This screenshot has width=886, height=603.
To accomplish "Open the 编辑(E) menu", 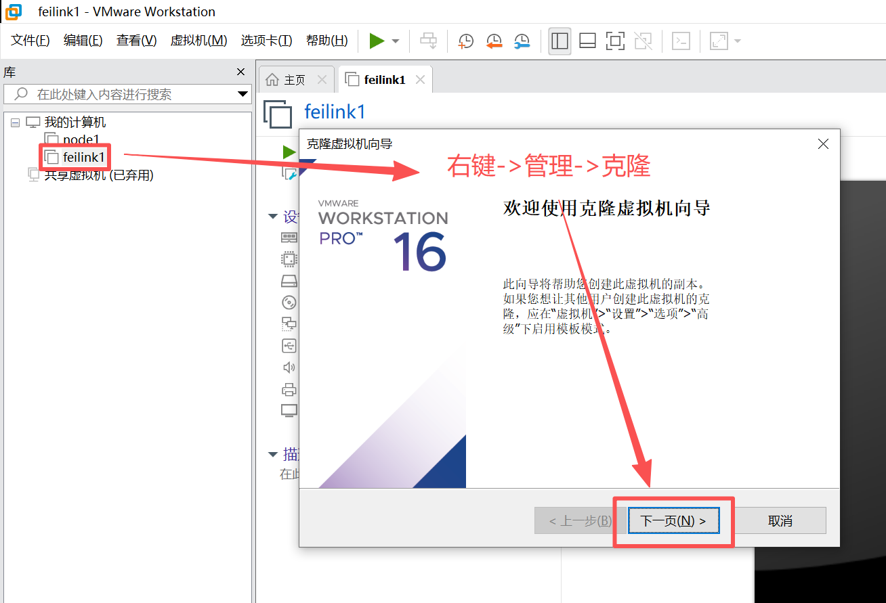I will point(83,40).
